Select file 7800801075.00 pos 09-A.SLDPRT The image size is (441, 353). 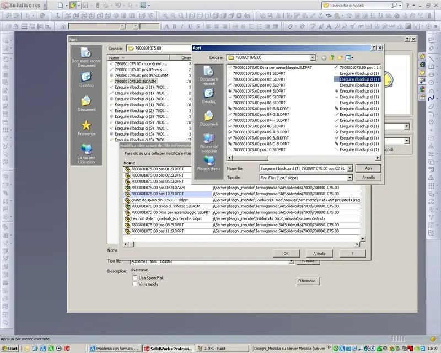coord(261,132)
